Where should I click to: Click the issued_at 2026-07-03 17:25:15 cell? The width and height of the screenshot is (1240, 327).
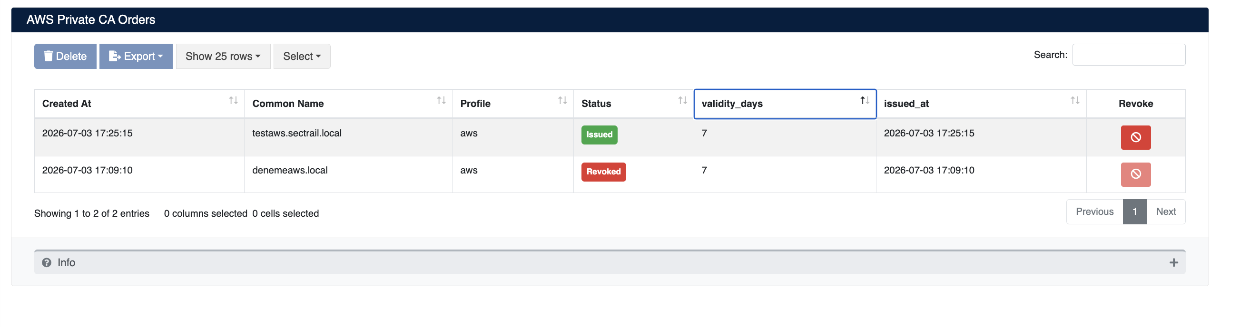pos(981,137)
